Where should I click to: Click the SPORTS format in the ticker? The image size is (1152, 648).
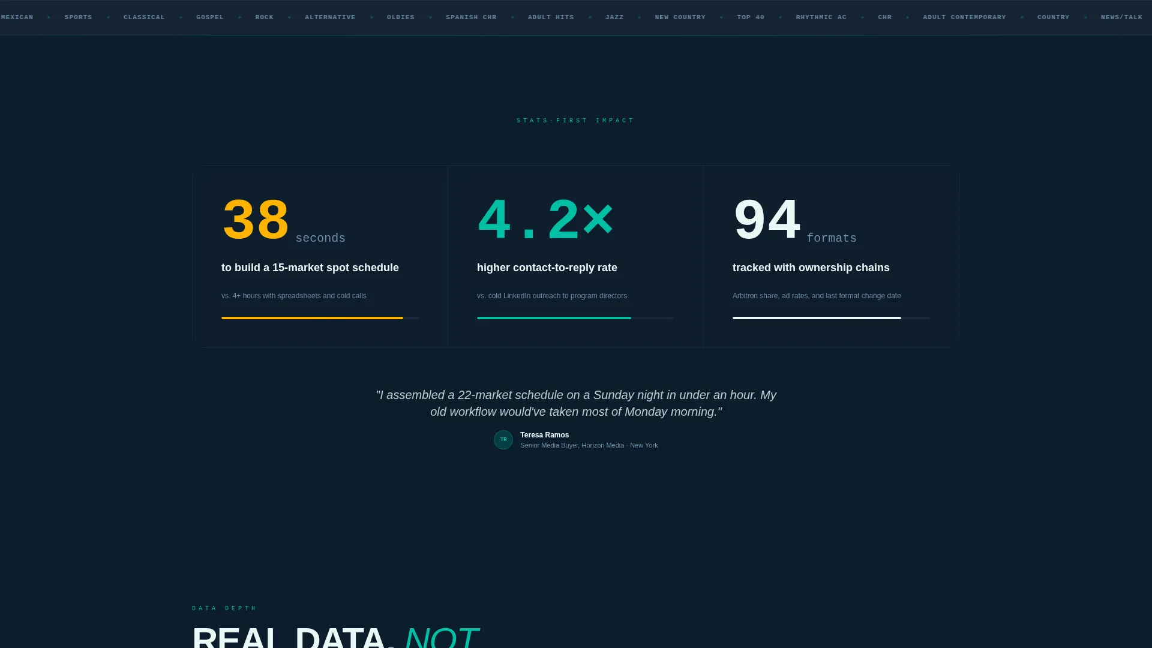pyautogui.click(x=79, y=17)
